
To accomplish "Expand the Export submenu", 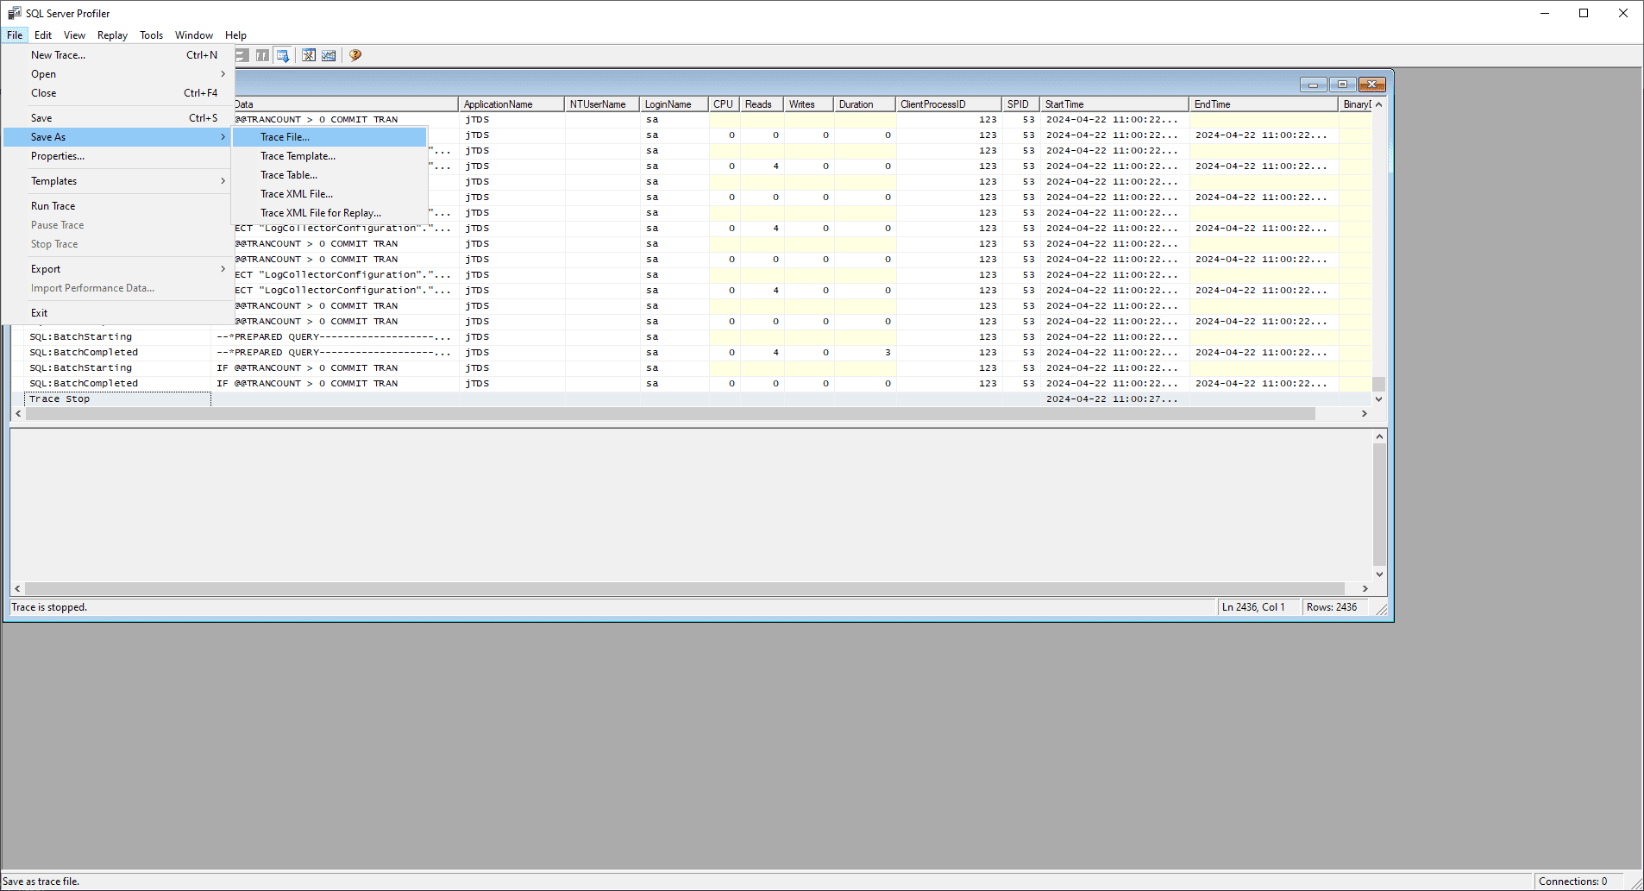I will coord(118,269).
